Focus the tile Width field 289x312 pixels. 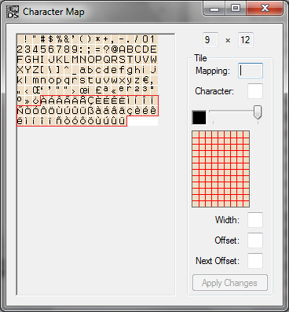255,220
